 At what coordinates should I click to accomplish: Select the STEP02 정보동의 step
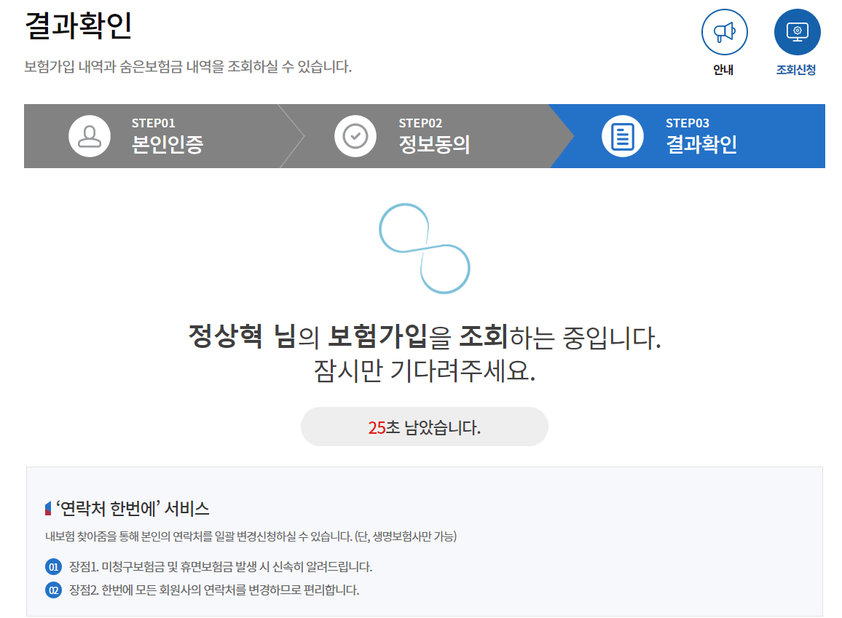[x=412, y=136]
